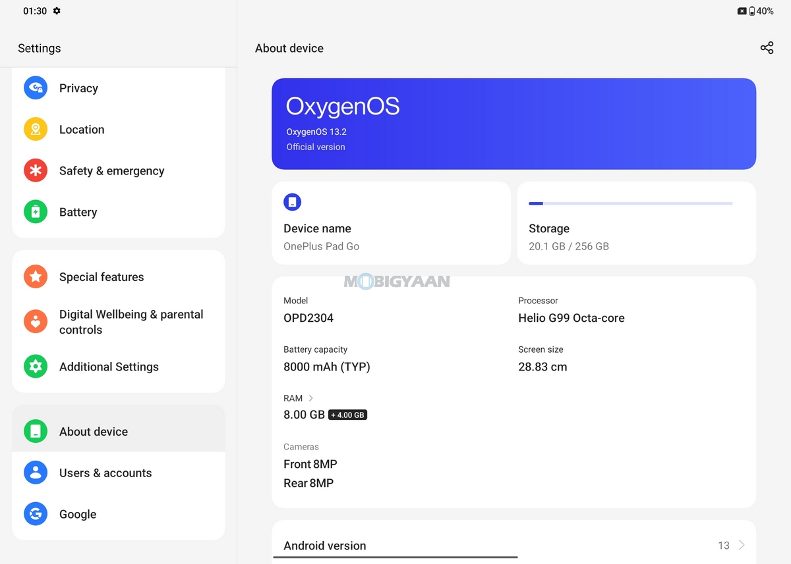Open Google settings

[x=119, y=514]
